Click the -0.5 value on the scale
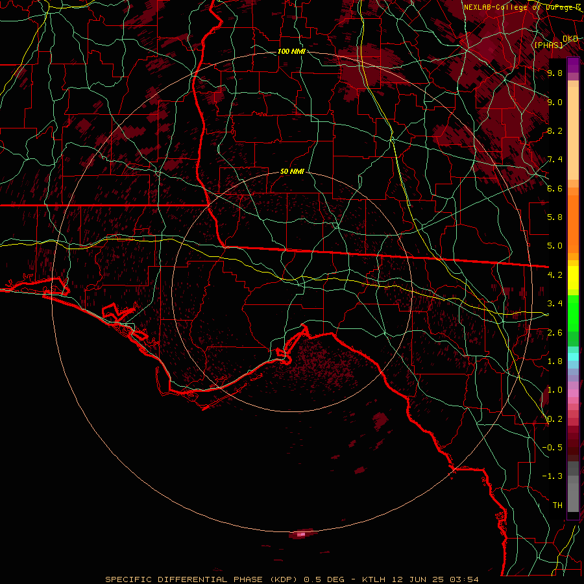584x584 pixels. 552,448
